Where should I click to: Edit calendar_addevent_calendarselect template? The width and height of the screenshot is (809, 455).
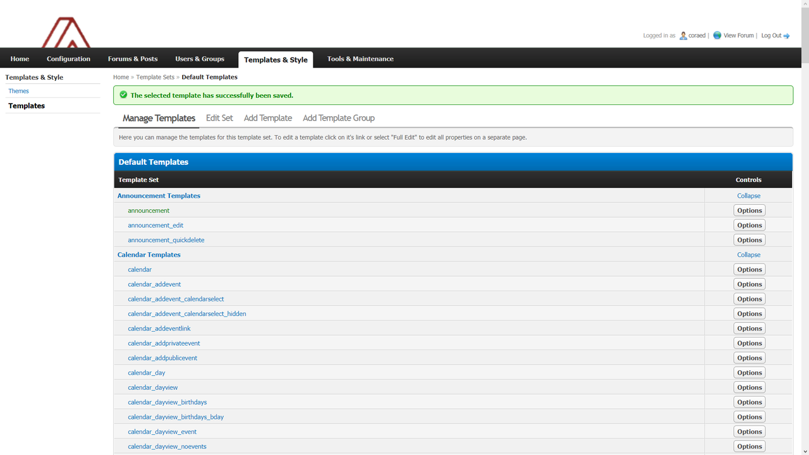coord(176,299)
